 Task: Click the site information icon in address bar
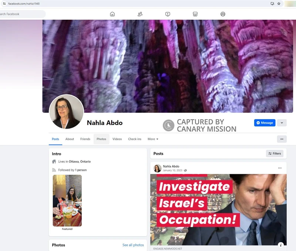tap(4, 4)
